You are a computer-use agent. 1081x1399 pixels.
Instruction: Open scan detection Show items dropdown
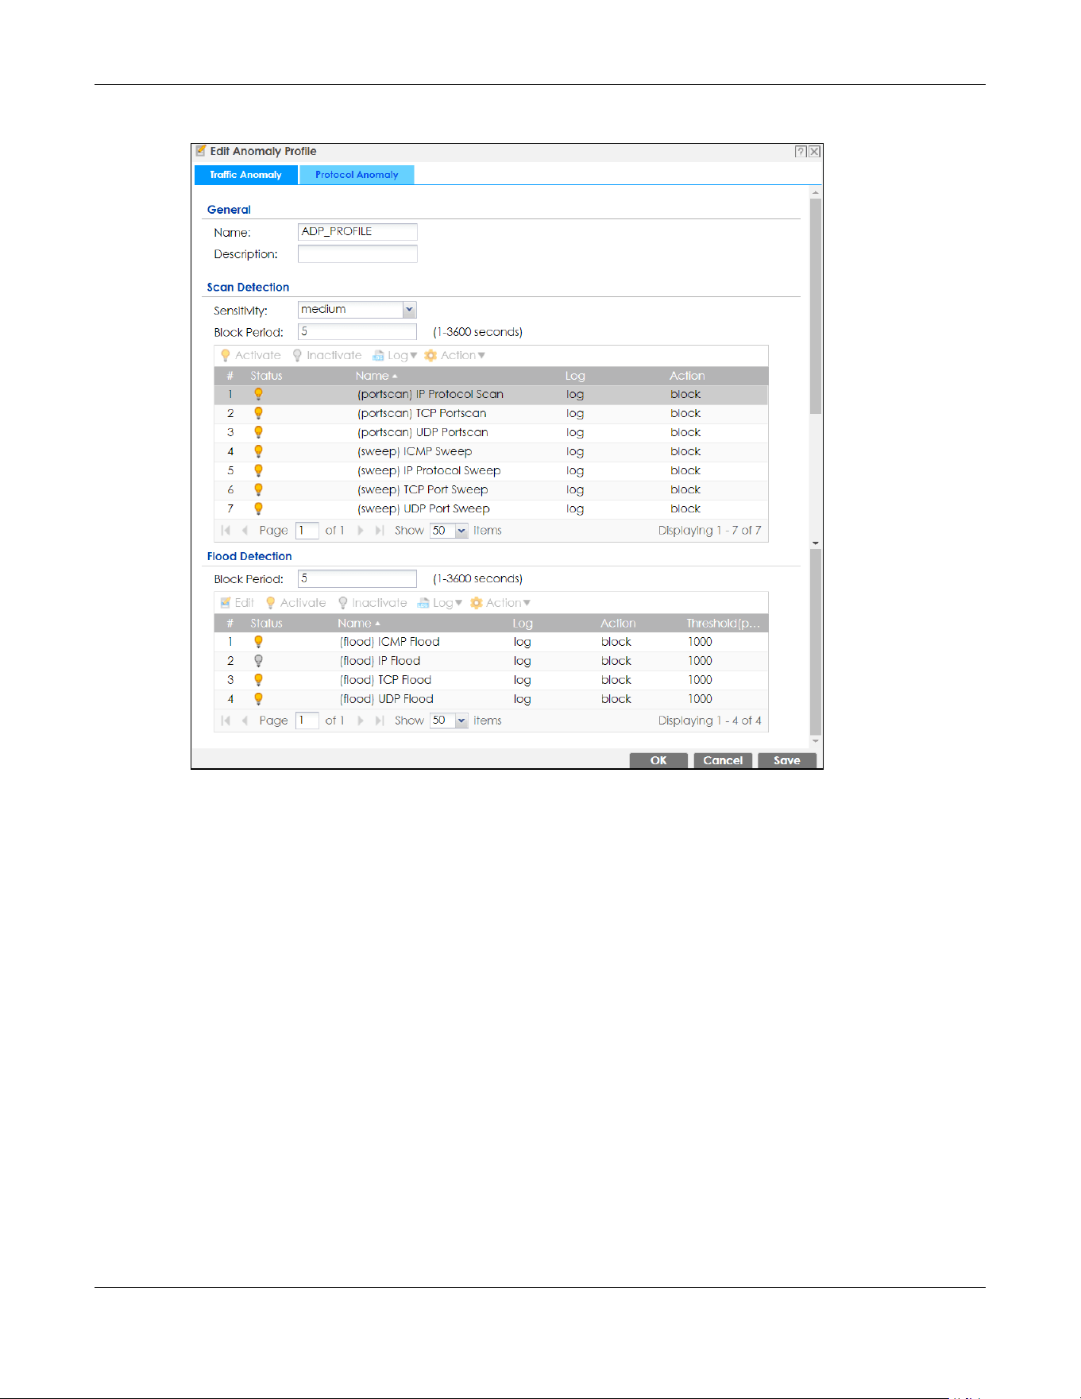pos(461,531)
